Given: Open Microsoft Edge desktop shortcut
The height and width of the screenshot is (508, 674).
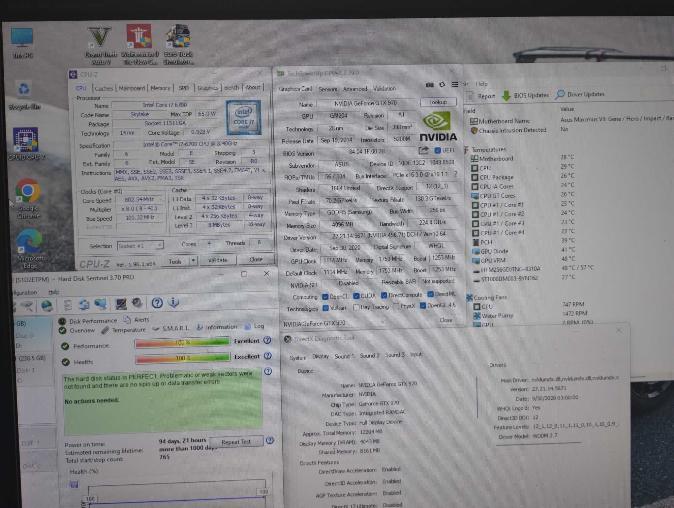Looking at the screenshot, I should 30,249.
